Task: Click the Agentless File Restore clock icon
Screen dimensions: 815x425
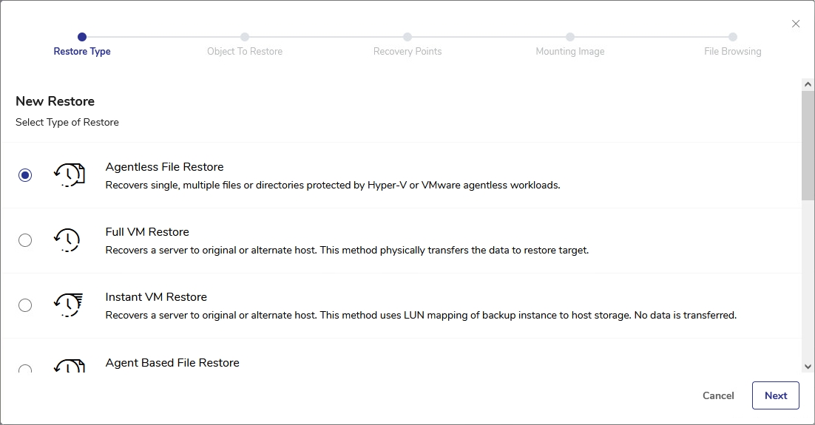Action: [69, 175]
